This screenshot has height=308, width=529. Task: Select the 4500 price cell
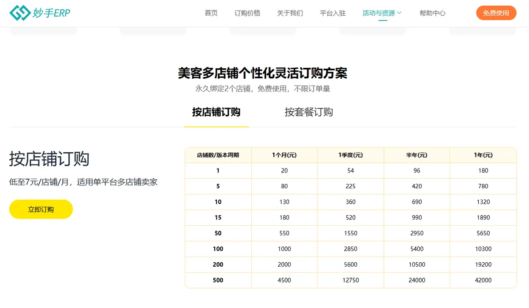[284, 280]
